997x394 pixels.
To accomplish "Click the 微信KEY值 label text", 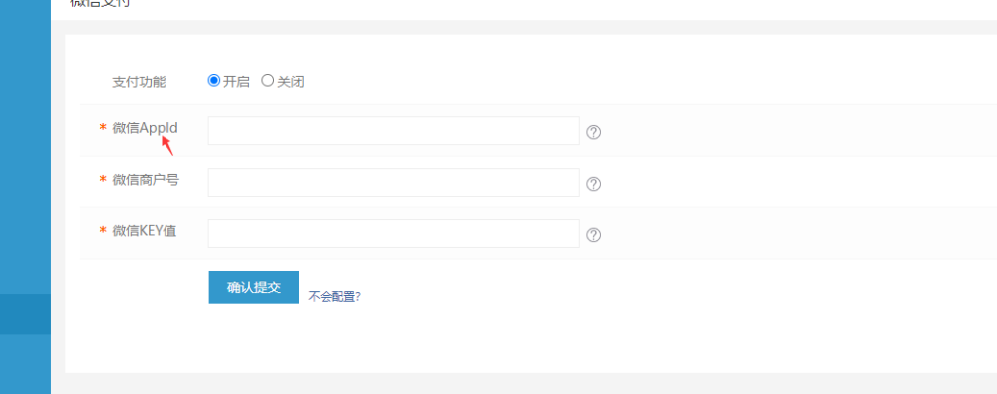I will pyautogui.click(x=145, y=231).
